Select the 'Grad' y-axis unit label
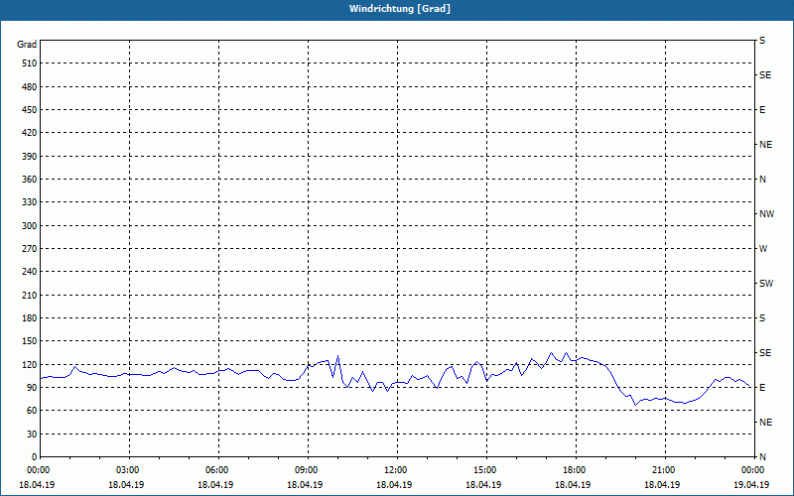The image size is (794, 496). 27,45
